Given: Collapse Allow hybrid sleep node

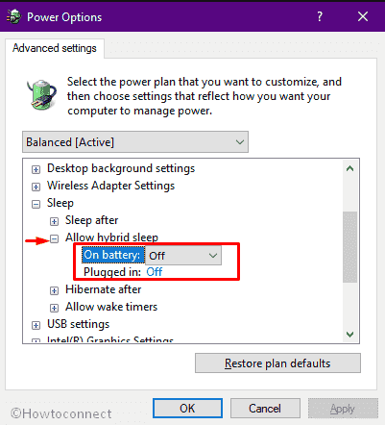Looking at the screenshot, I should click(54, 238).
